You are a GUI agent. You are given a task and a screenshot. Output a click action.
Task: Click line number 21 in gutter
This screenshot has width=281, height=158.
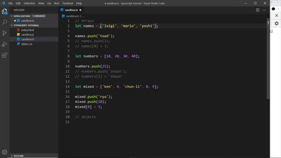pos(67,122)
